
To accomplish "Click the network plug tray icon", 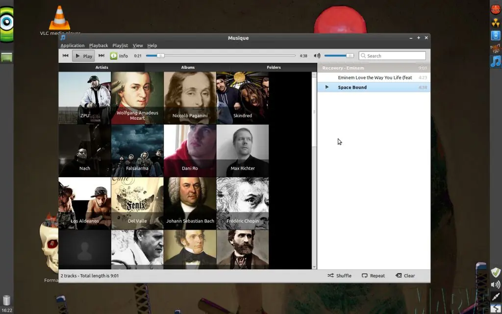I will 496,296.
